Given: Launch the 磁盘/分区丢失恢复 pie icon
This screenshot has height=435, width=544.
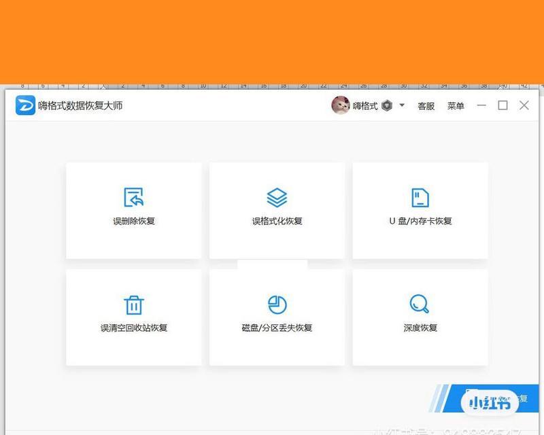Looking at the screenshot, I should pos(277,304).
